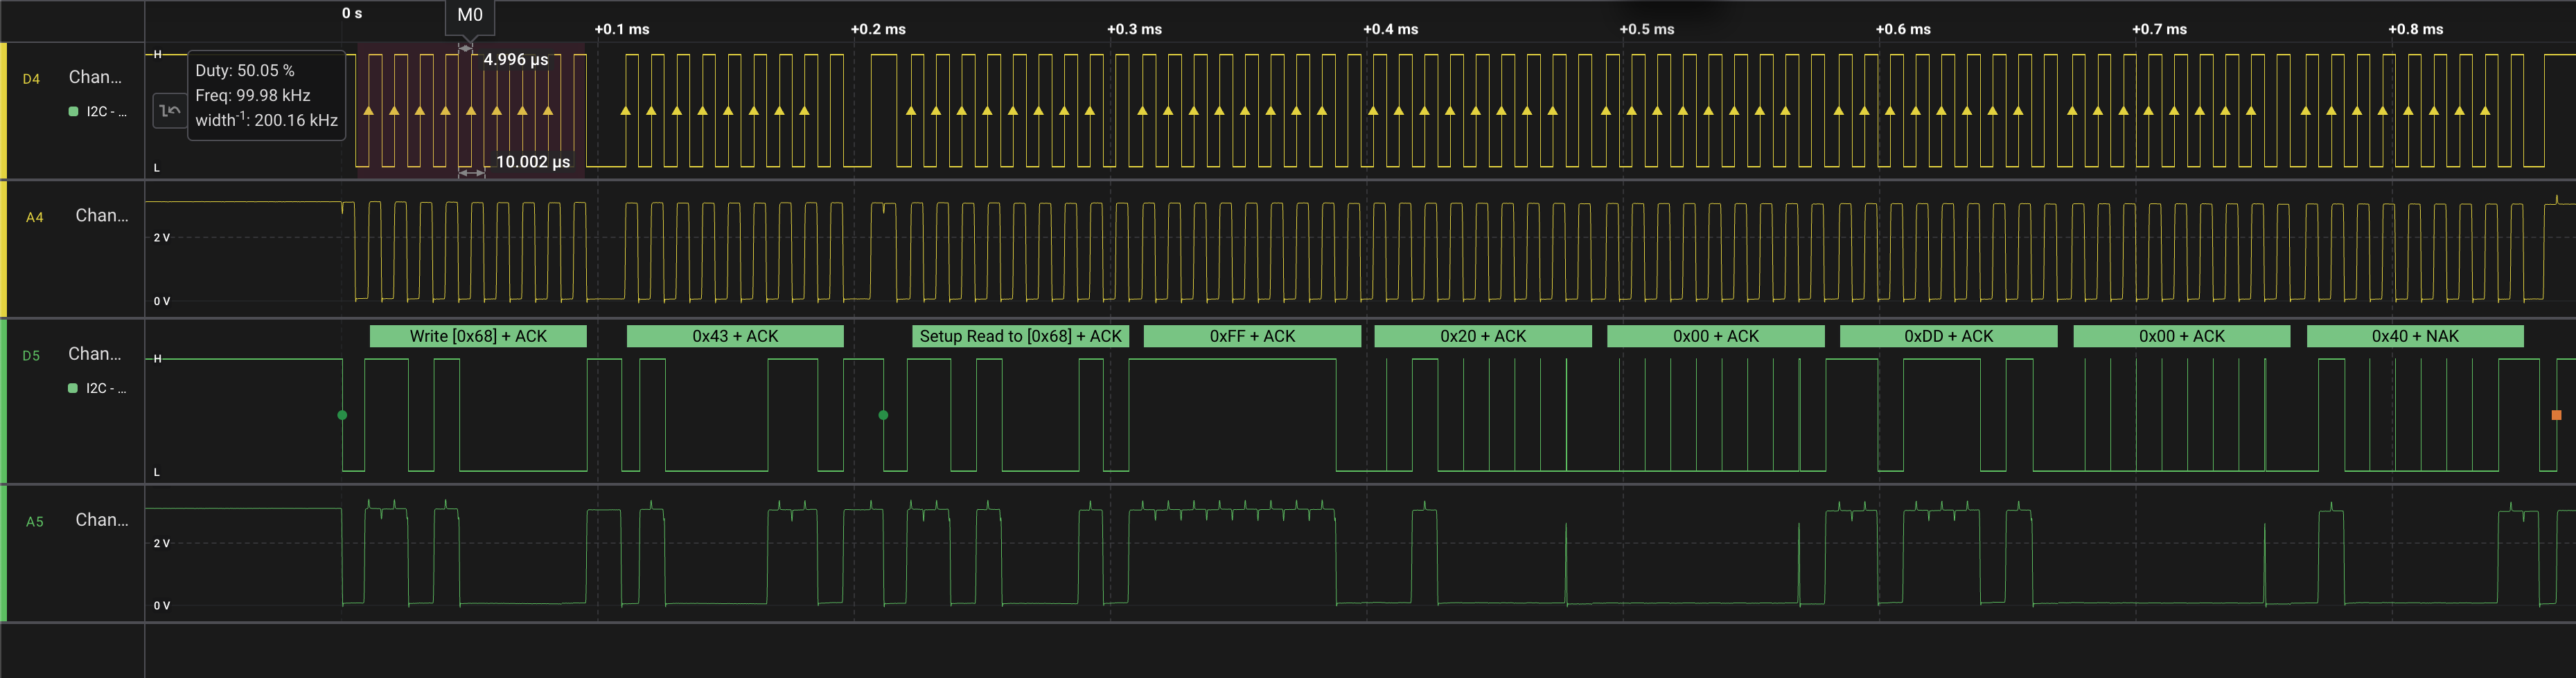Click the repeated-start dot before Setup Read frame

pyautogui.click(x=883, y=414)
